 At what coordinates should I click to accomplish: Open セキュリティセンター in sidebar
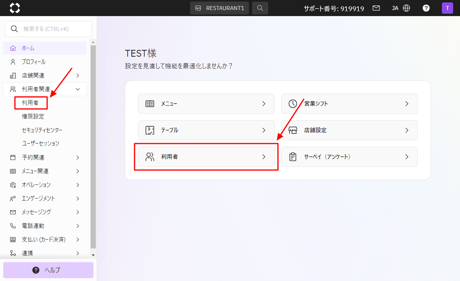pyautogui.click(x=42, y=130)
